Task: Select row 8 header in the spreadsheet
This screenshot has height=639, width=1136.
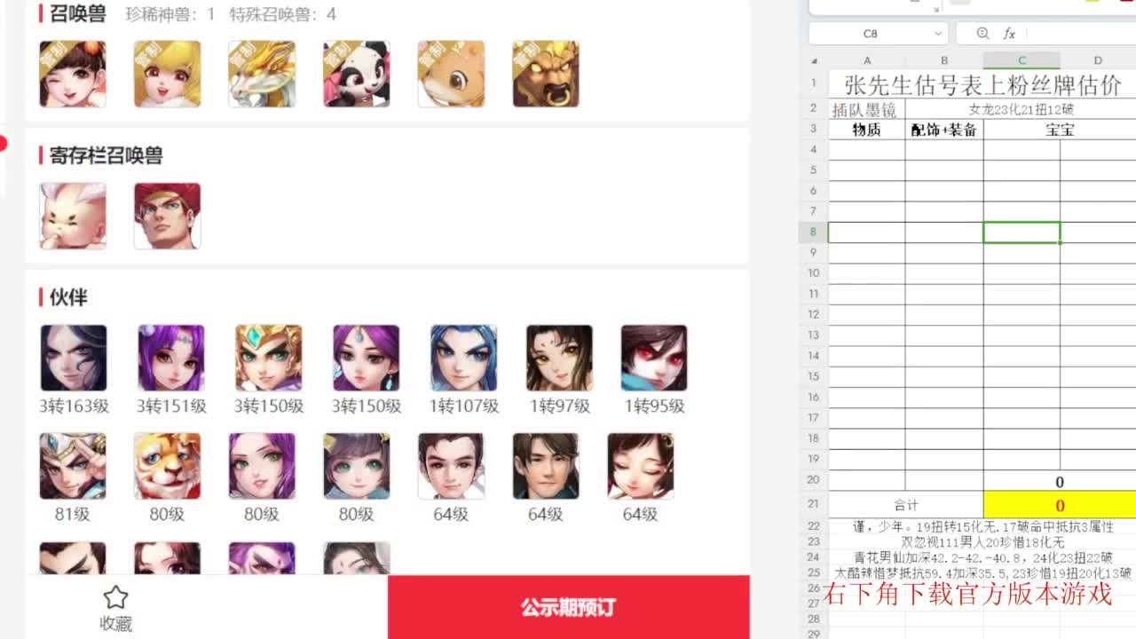Action: click(x=814, y=232)
